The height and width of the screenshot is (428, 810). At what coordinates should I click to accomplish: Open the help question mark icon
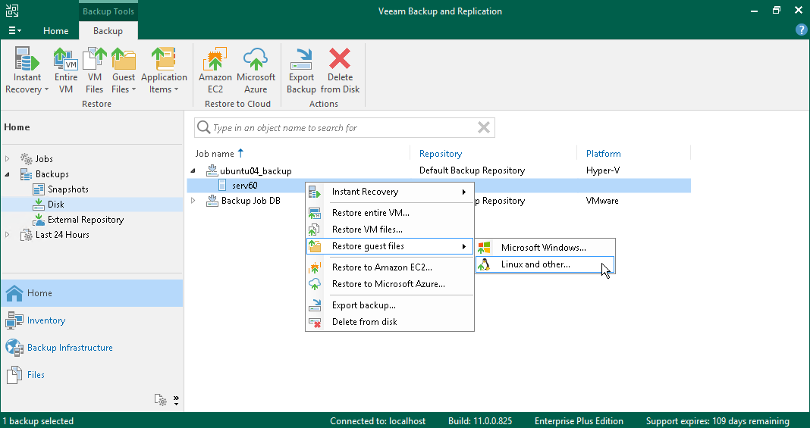tap(801, 30)
